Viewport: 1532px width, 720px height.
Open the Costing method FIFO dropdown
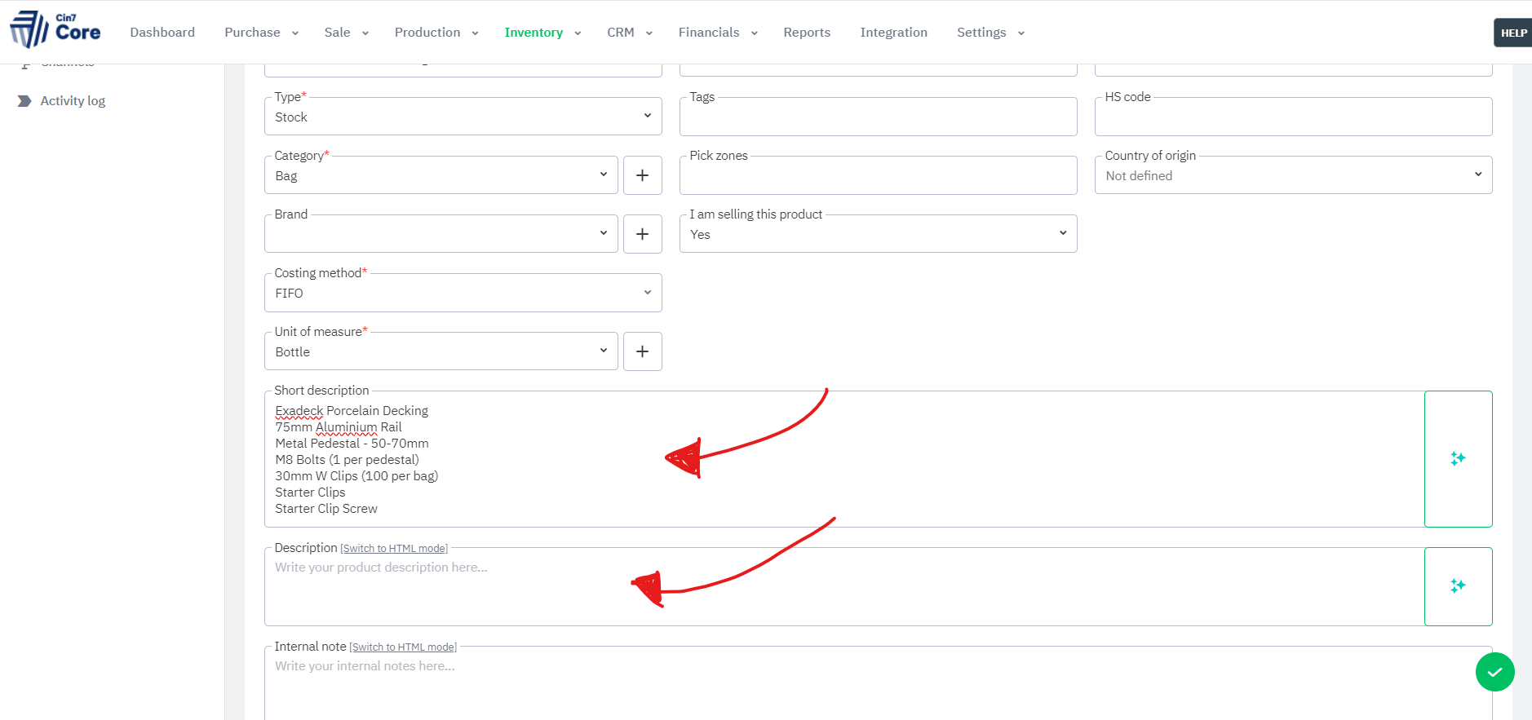pos(463,293)
